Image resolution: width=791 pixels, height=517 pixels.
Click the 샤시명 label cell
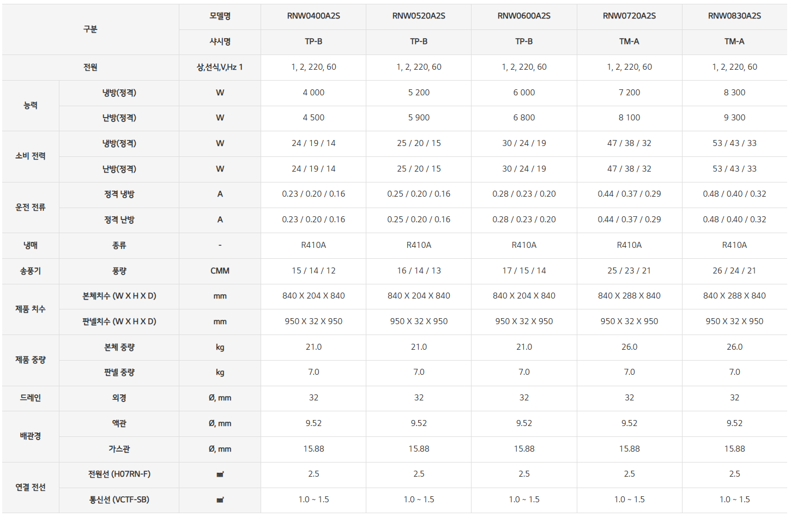pos(220,41)
